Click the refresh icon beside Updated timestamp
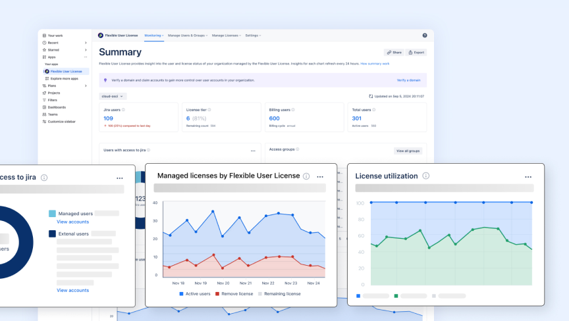 point(371,97)
